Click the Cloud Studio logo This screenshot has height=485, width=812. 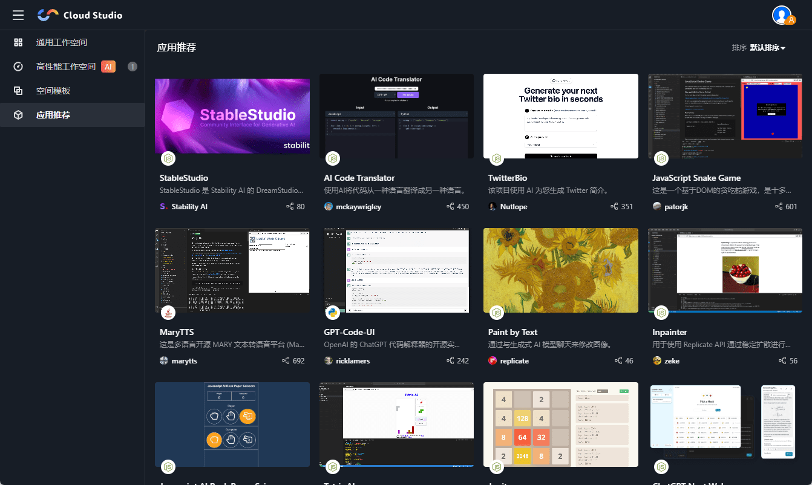80,15
